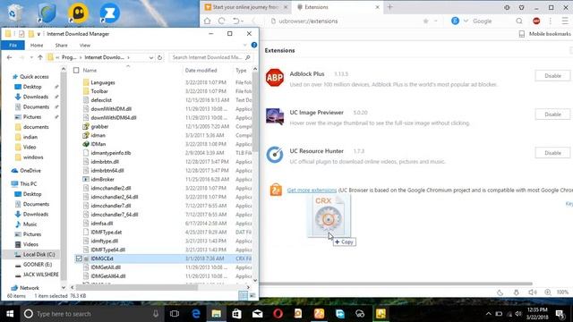Select the IDMan application
Image resolution: width=573 pixels, height=322 pixels.
coord(98,144)
